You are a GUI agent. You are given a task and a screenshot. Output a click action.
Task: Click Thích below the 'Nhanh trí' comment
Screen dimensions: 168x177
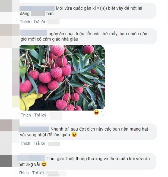click(x=25, y=143)
